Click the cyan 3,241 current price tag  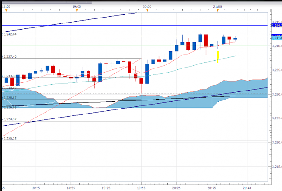click(277, 38)
